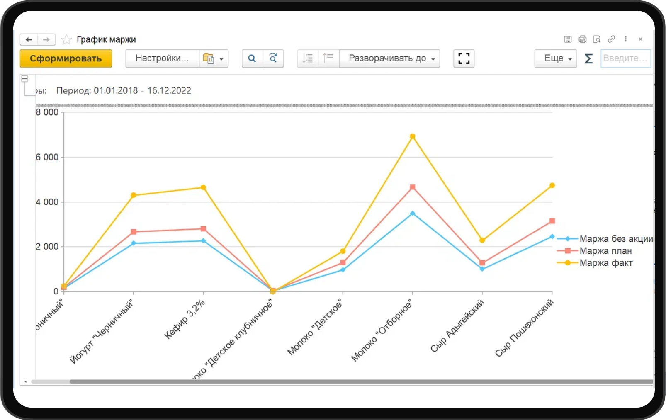Click the Find next icon
Image resolution: width=666 pixels, height=420 pixels.
pyautogui.click(x=273, y=58)
